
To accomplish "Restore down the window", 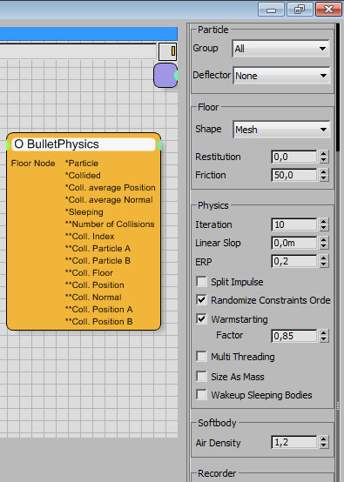I will [x=300, y=10].
